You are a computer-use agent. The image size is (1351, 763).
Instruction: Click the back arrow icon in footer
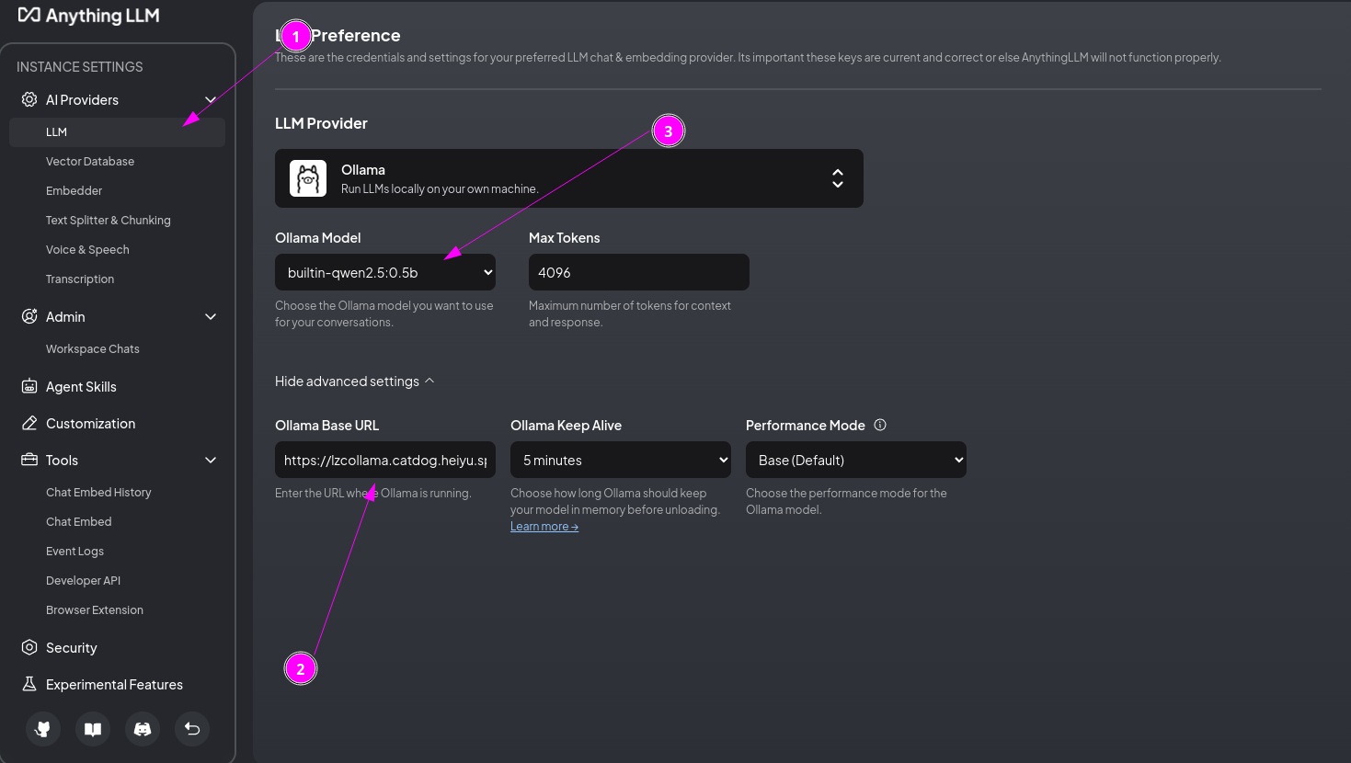(192, 729)
